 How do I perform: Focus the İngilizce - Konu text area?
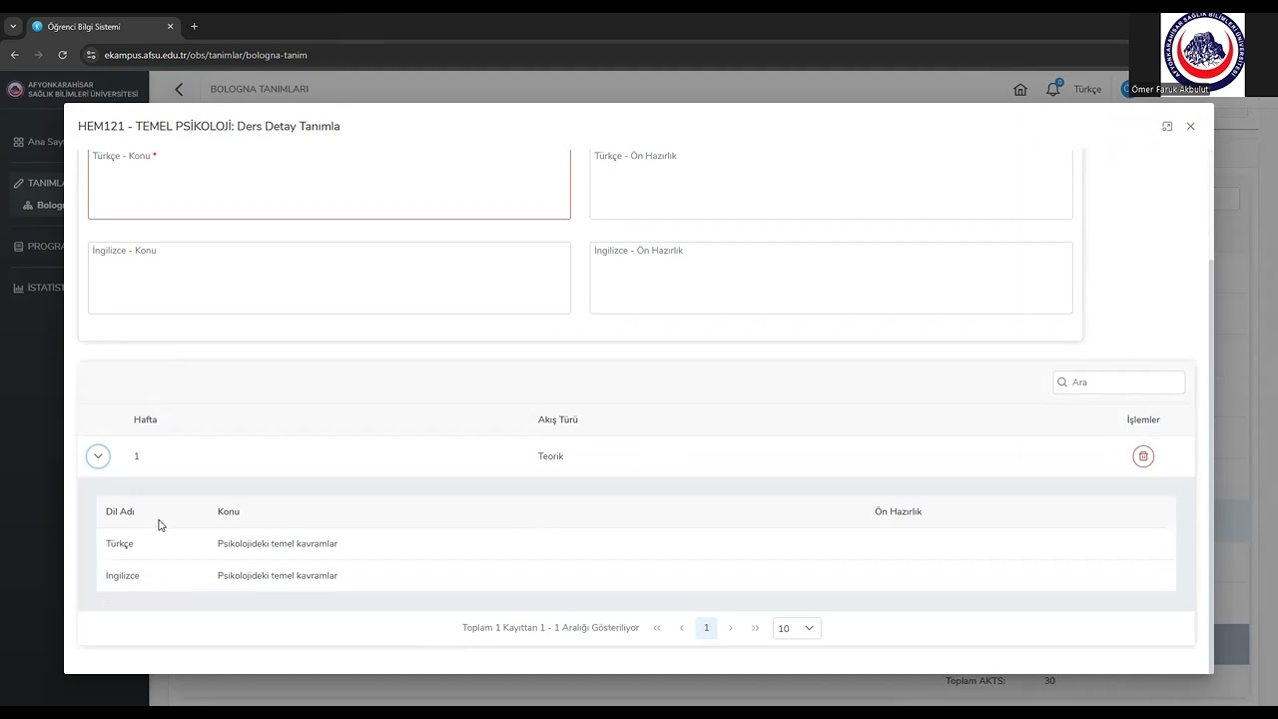pos(329,278)
